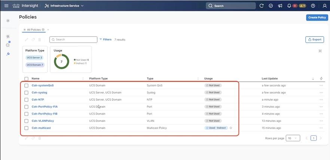Sort by the Type column sort arrows

pos(198,79)
